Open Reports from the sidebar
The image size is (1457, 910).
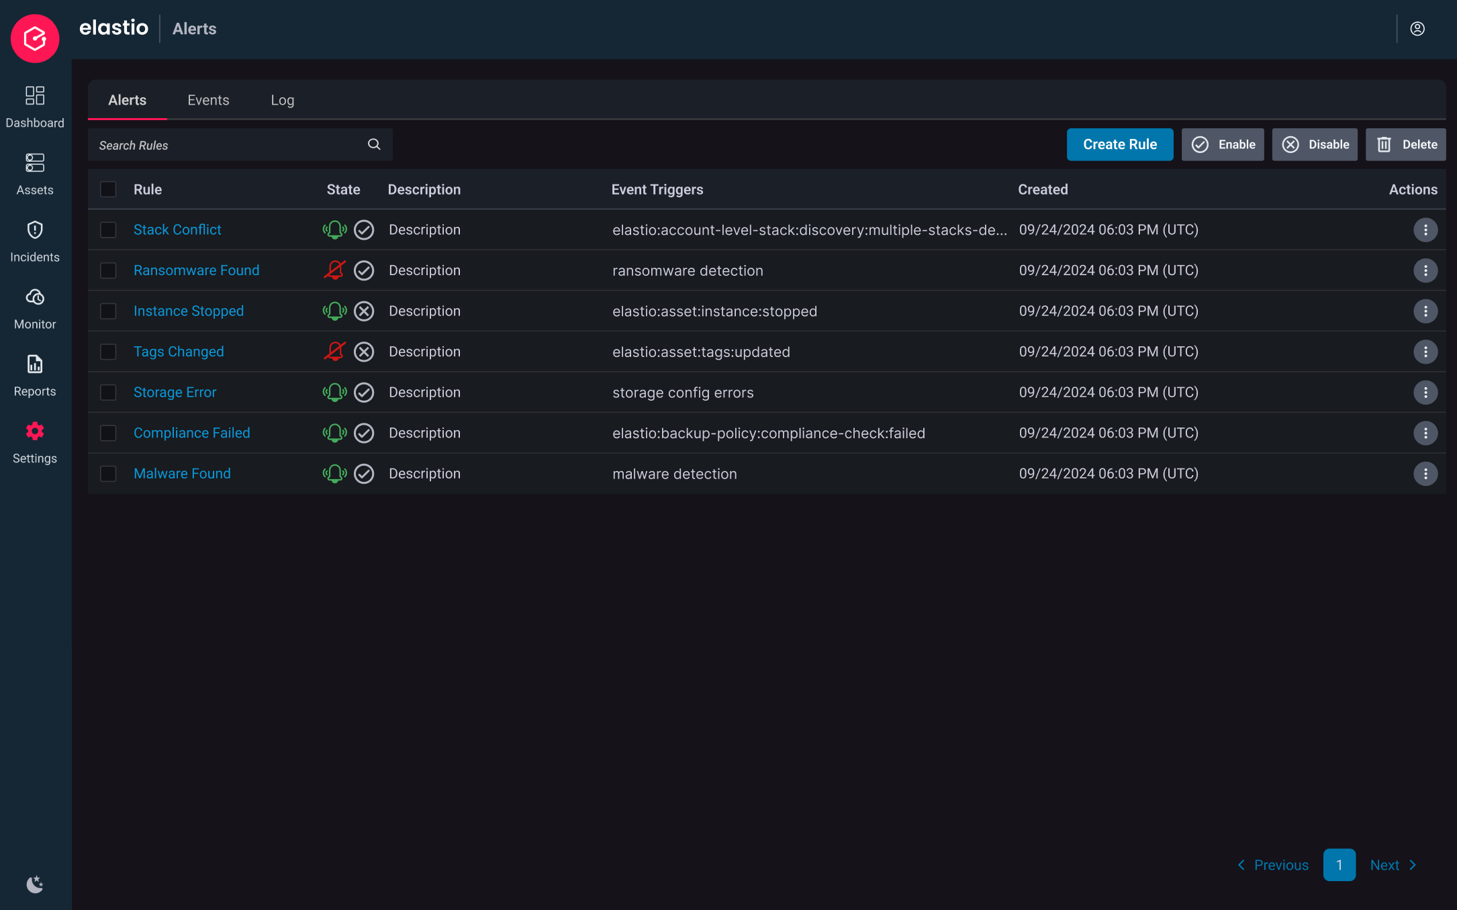pyautogui.click(x=35, y=364)
